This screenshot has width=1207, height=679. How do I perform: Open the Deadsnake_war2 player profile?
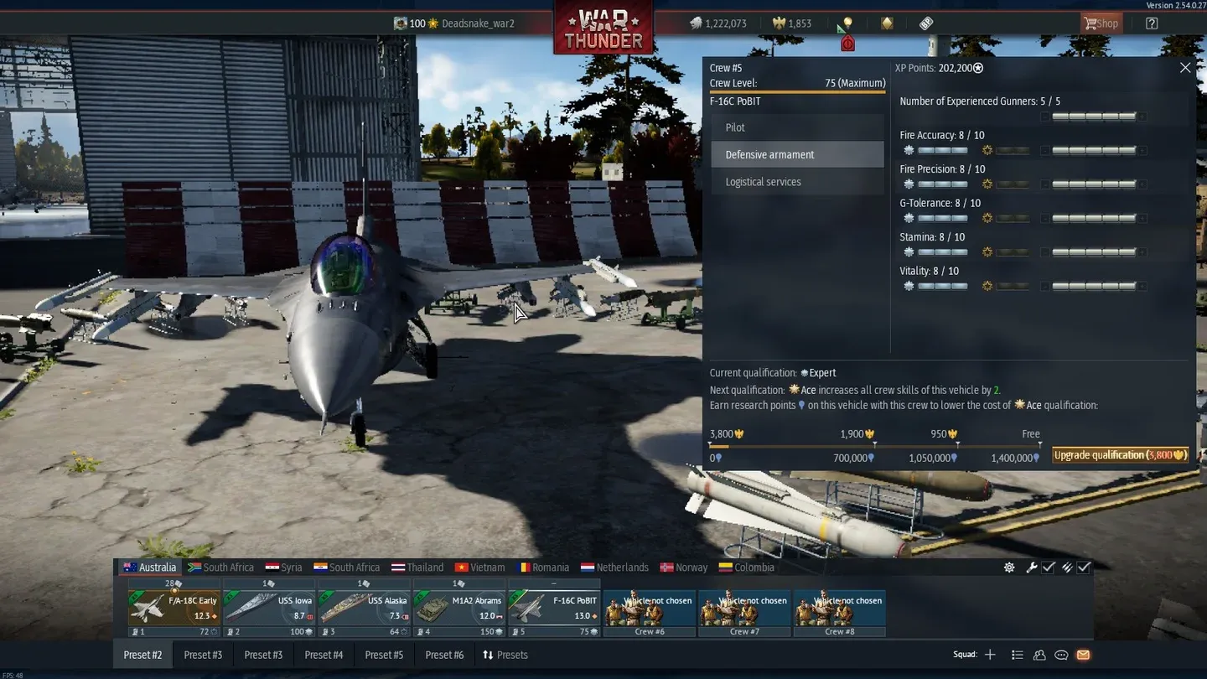(453, 23)
